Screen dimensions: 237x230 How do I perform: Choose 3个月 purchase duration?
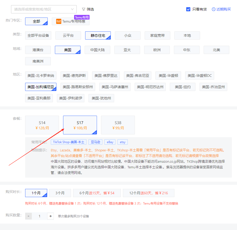(x=60, y=193)
